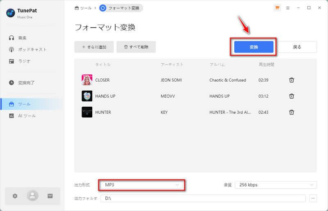
Task: Click the タイトル column header
Action: point(103,64)
